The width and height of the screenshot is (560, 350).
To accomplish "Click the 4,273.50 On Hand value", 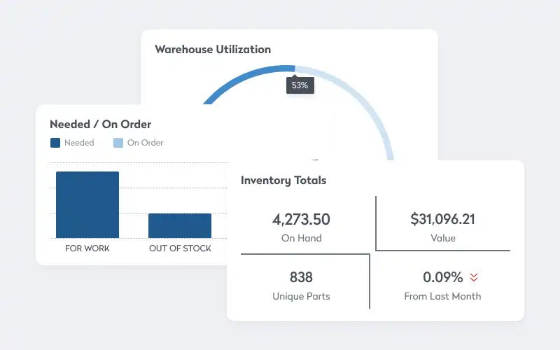I will click(x=301, y=219).
